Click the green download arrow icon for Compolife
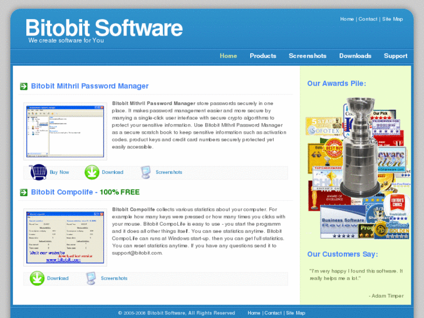This screenshot has width=424, height=318. [37, 278]
